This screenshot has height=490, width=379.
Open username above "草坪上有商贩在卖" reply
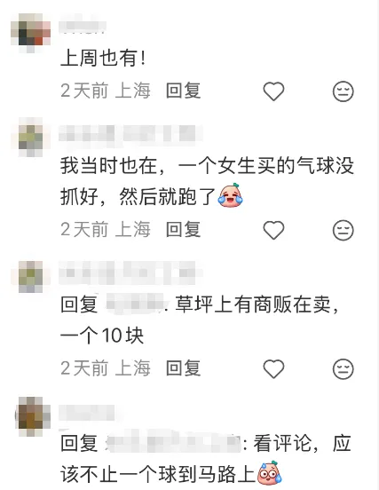click(130, 273)
